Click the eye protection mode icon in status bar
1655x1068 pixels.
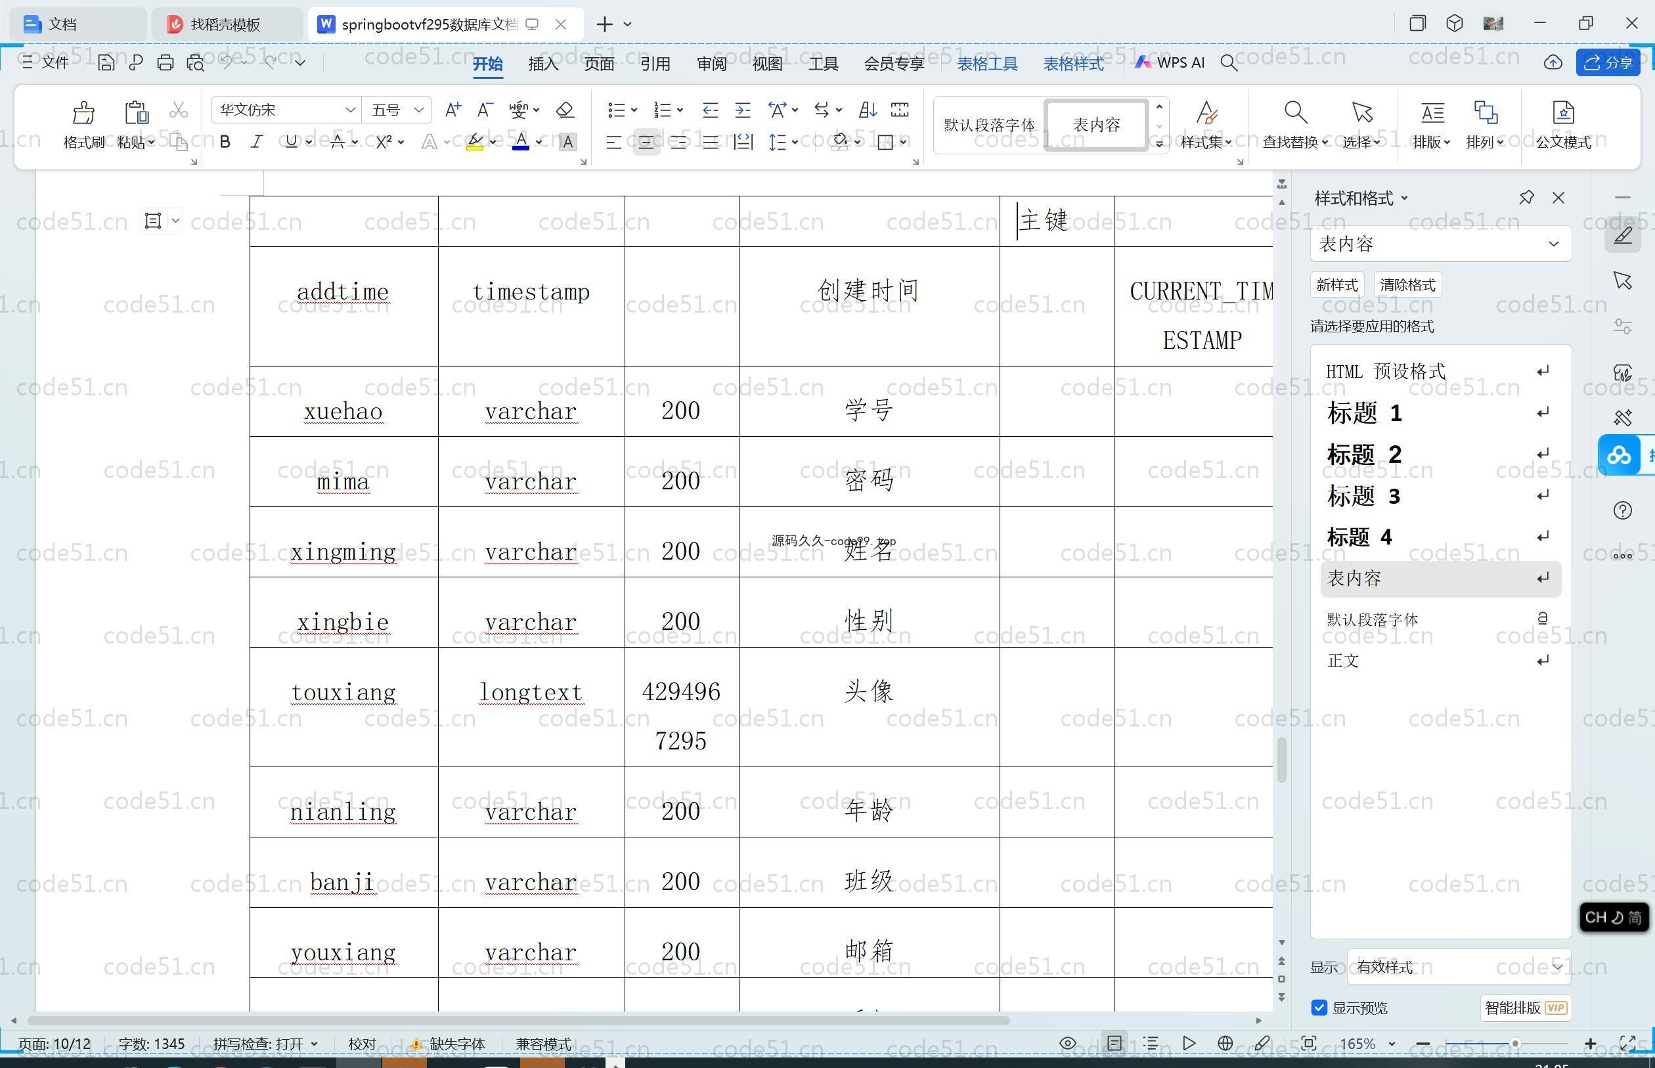[1068, 1043]
